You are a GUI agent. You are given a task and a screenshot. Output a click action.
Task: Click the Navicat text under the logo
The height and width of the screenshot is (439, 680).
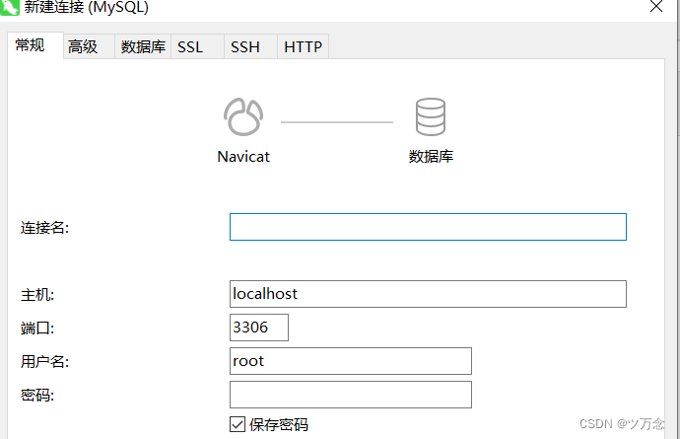click(243, 157)
